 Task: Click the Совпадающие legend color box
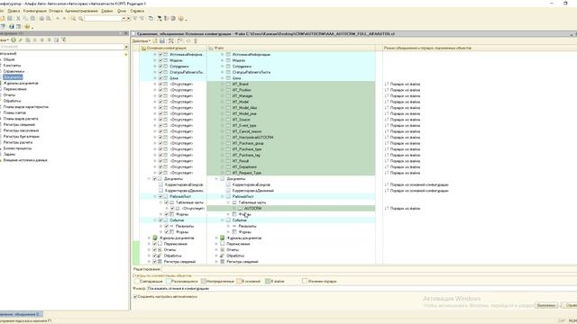point(137,281)
